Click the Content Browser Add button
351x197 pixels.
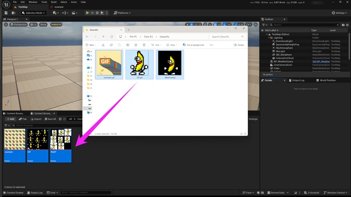click(10, 119)
